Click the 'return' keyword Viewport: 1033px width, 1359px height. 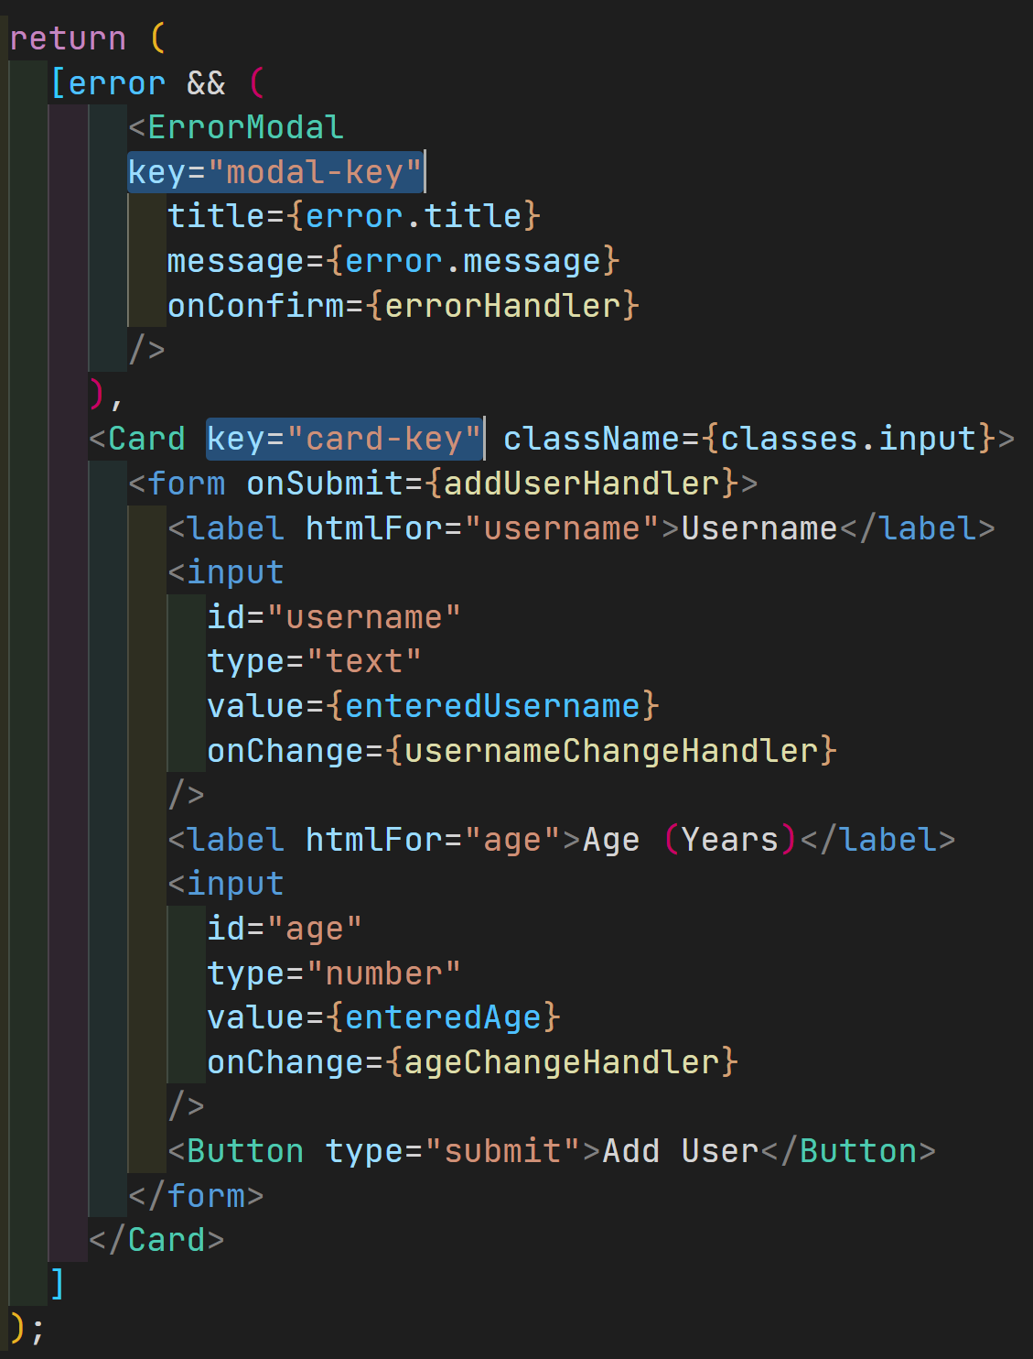(68, 38)
